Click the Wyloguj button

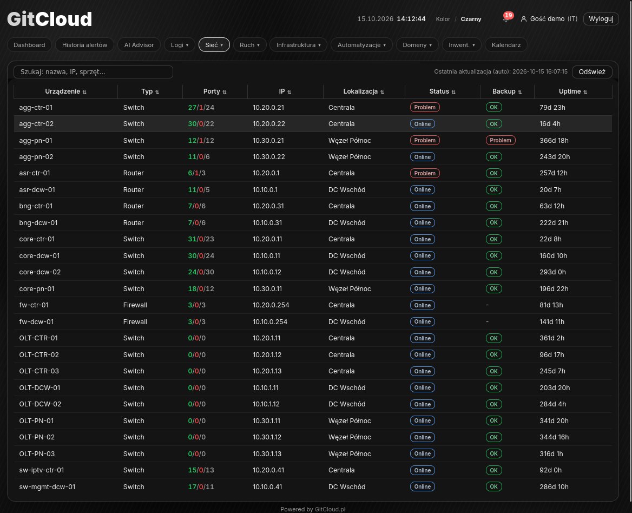tap(601, 19)
